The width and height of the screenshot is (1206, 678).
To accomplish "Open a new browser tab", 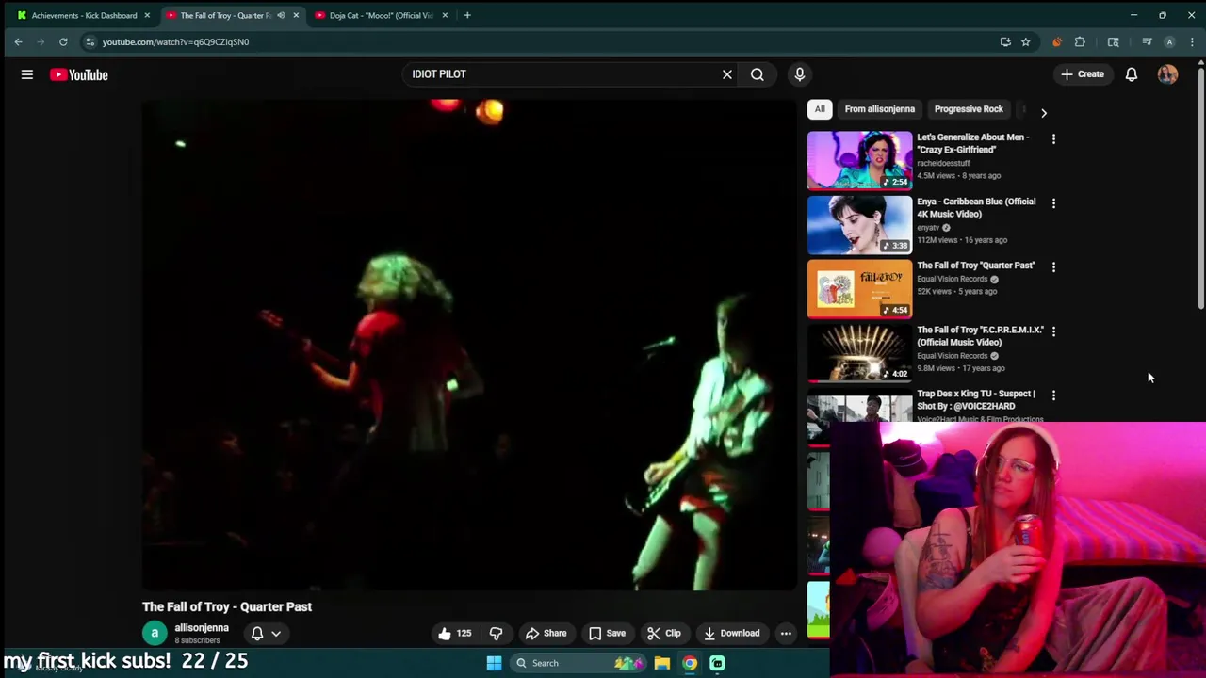I will pos(467,15).
